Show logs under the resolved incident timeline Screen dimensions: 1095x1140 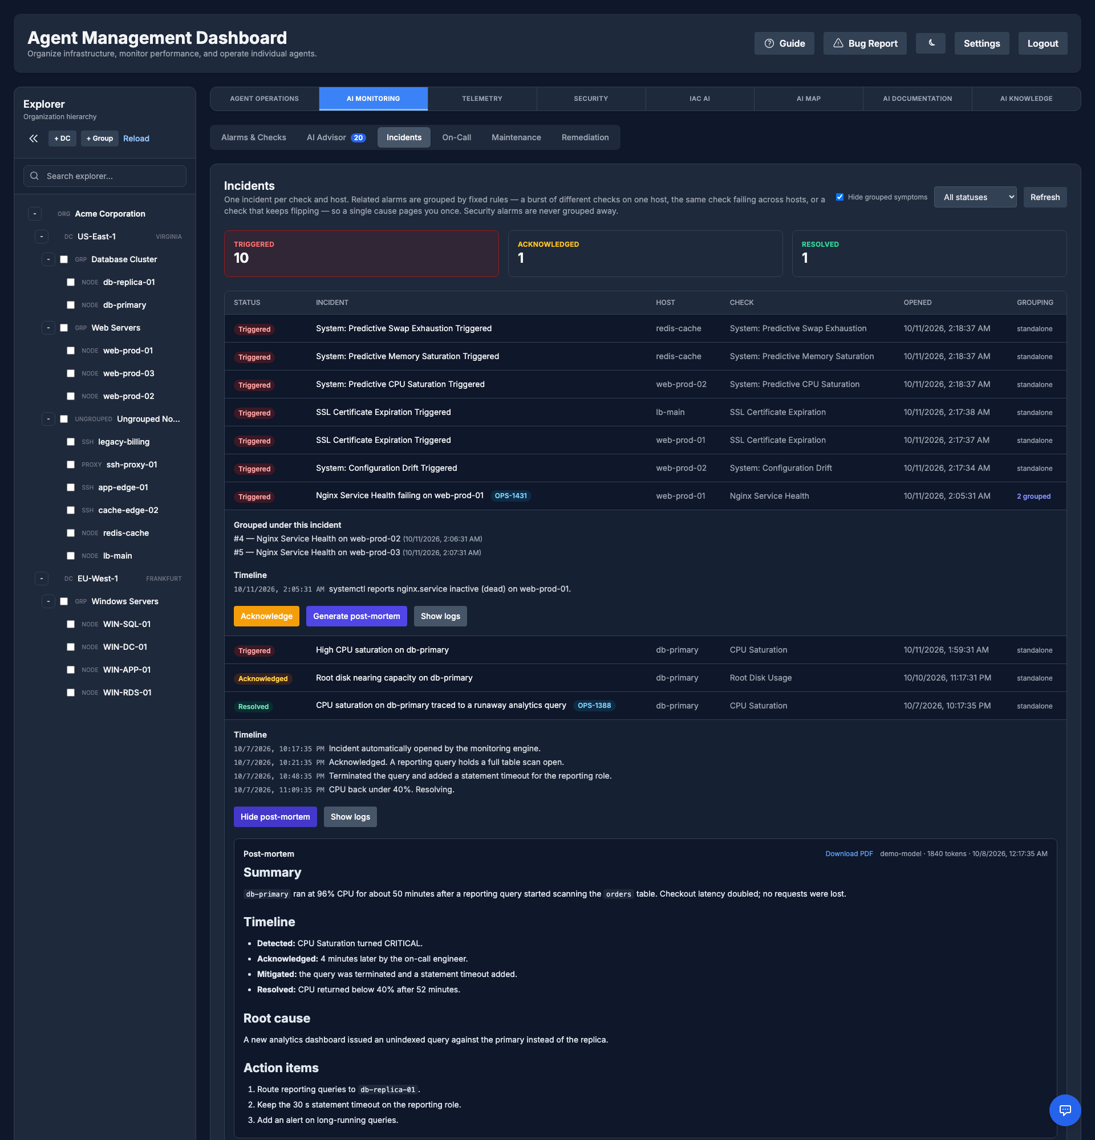(x=350, y=817)
